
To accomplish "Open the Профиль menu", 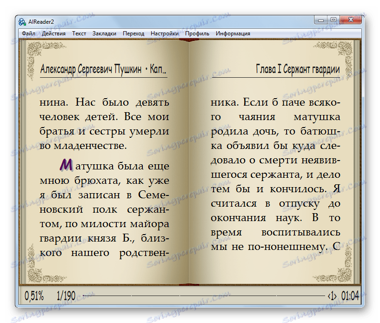I will pyautogui.click(x=197, y=34).
